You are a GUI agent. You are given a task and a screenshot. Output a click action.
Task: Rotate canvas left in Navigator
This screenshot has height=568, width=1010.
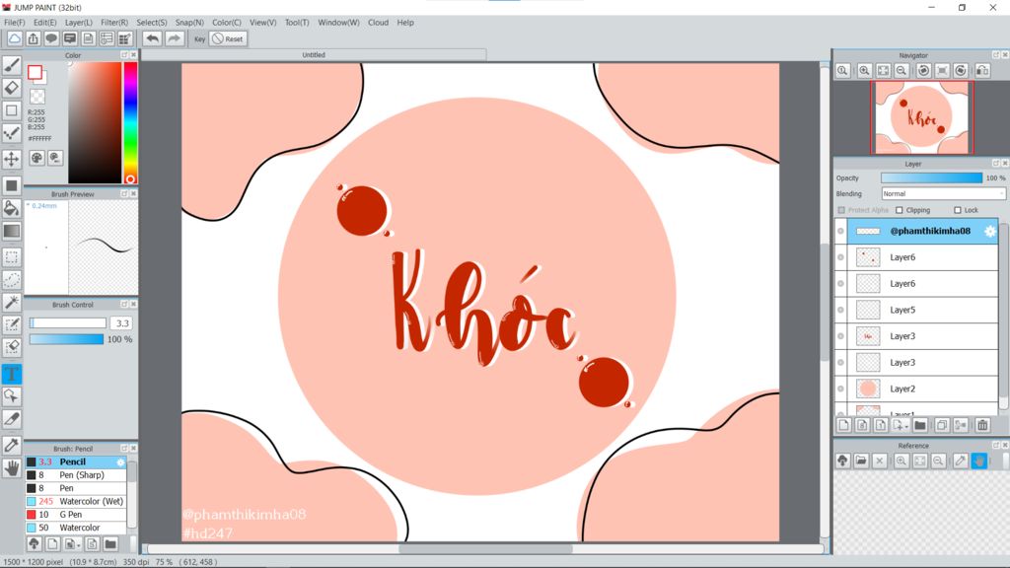[923, 70]
